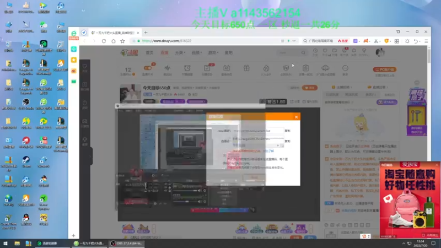
Task: Open the clipboard icon in streamer toolbar
Action: [306, 68]
